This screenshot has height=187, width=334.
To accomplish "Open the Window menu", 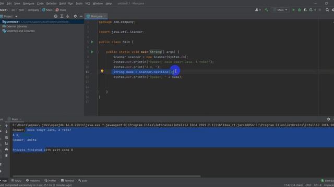I will (98, 4).
